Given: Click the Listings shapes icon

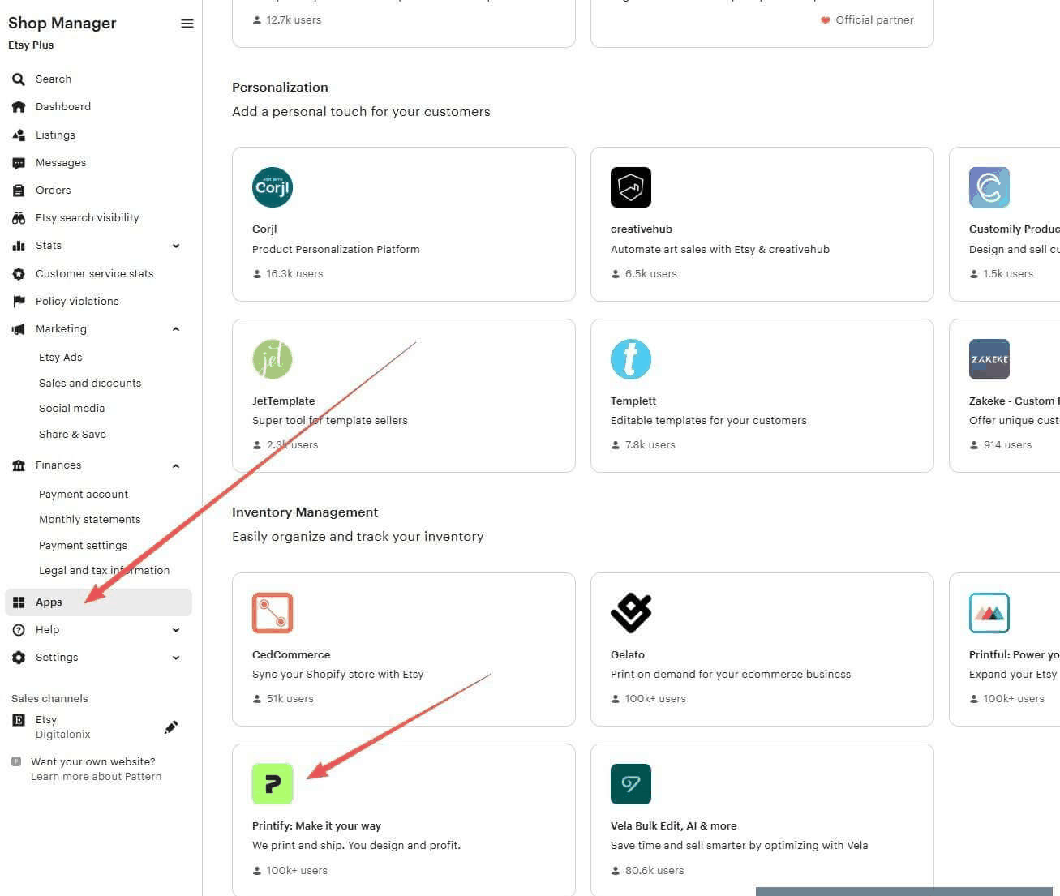Looking at the screenshot, I should tap(19, 135).
